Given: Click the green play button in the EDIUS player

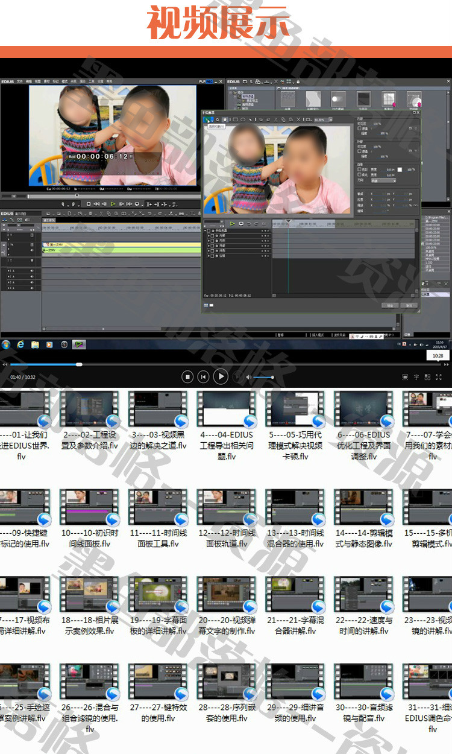Looking at the screenshot, I should tap(112, 204).
